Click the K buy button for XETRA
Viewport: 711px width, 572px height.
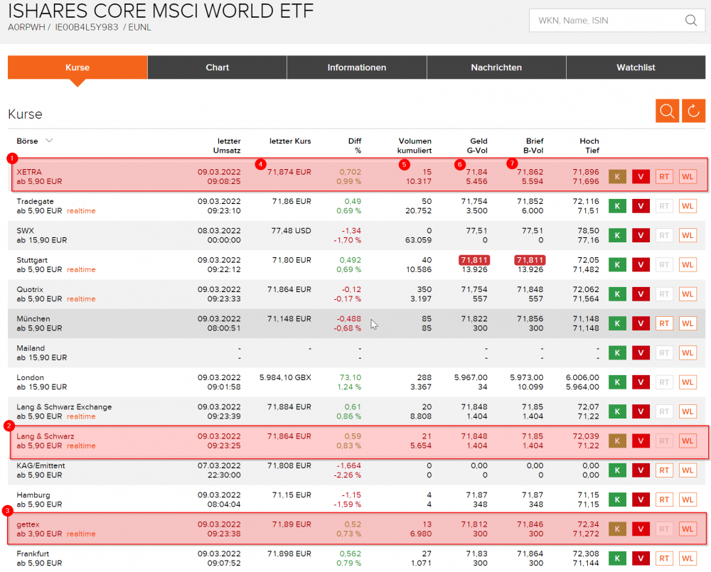coord(617,176)
